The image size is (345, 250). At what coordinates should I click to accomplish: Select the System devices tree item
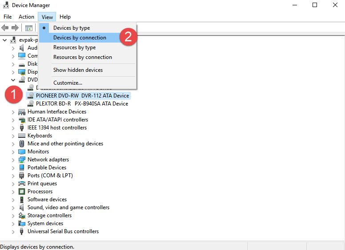click(x=45, y=223)
